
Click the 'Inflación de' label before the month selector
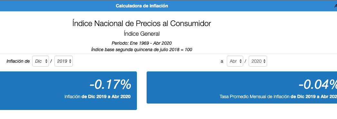(18, 61)
